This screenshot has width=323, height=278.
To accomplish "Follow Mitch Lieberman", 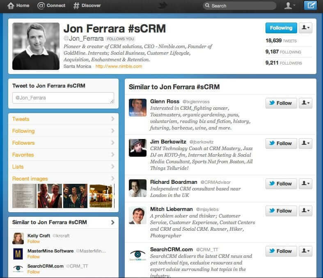I will [x=281, y=211].
